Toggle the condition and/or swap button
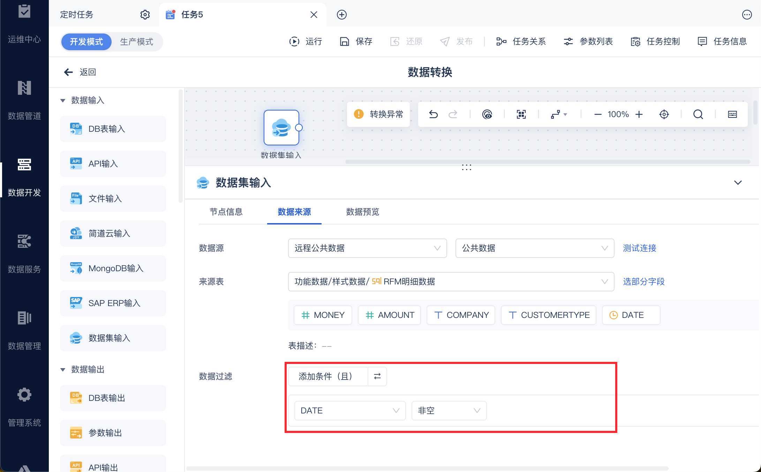 (377, 376)
